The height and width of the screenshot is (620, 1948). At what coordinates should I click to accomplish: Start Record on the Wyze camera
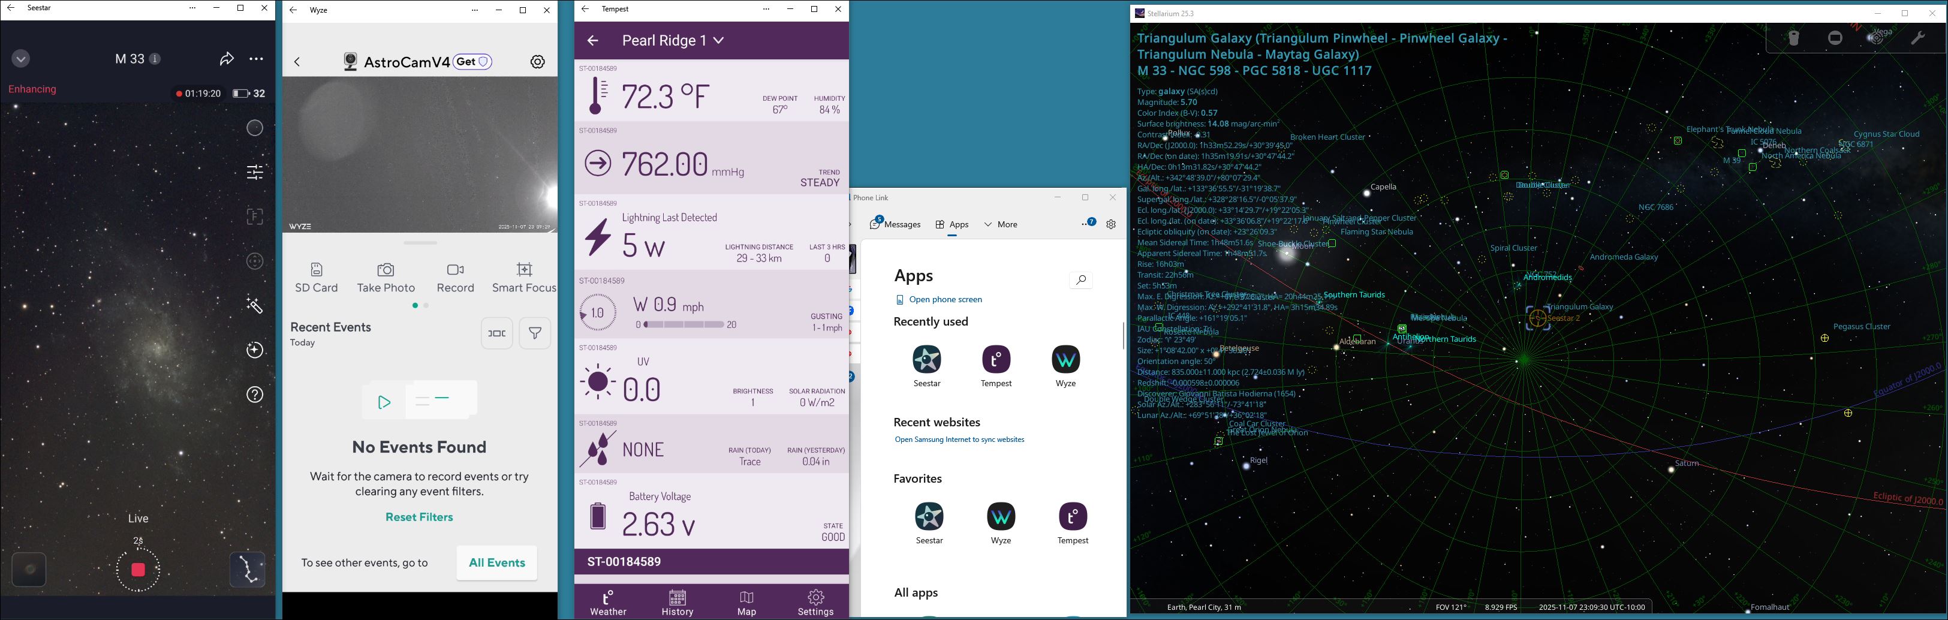click(x=455, y=278)
